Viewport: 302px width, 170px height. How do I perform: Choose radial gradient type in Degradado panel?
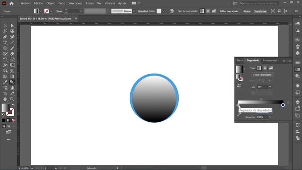pyautogui.click(x=265, y=68)
